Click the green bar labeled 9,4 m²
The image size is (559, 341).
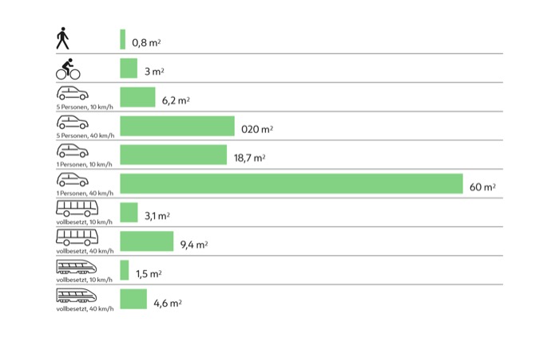pos(147,241)
